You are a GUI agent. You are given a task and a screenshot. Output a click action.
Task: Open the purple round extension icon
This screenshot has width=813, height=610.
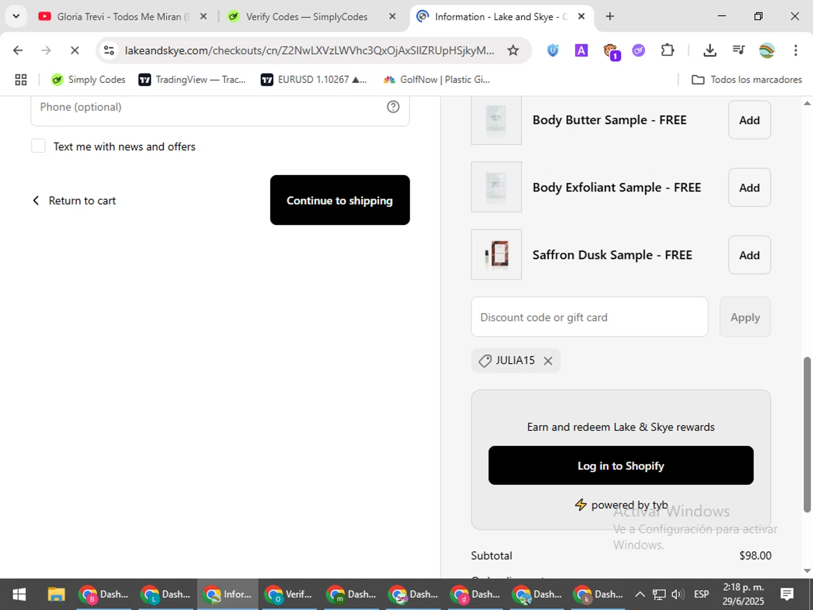(638, 50)
